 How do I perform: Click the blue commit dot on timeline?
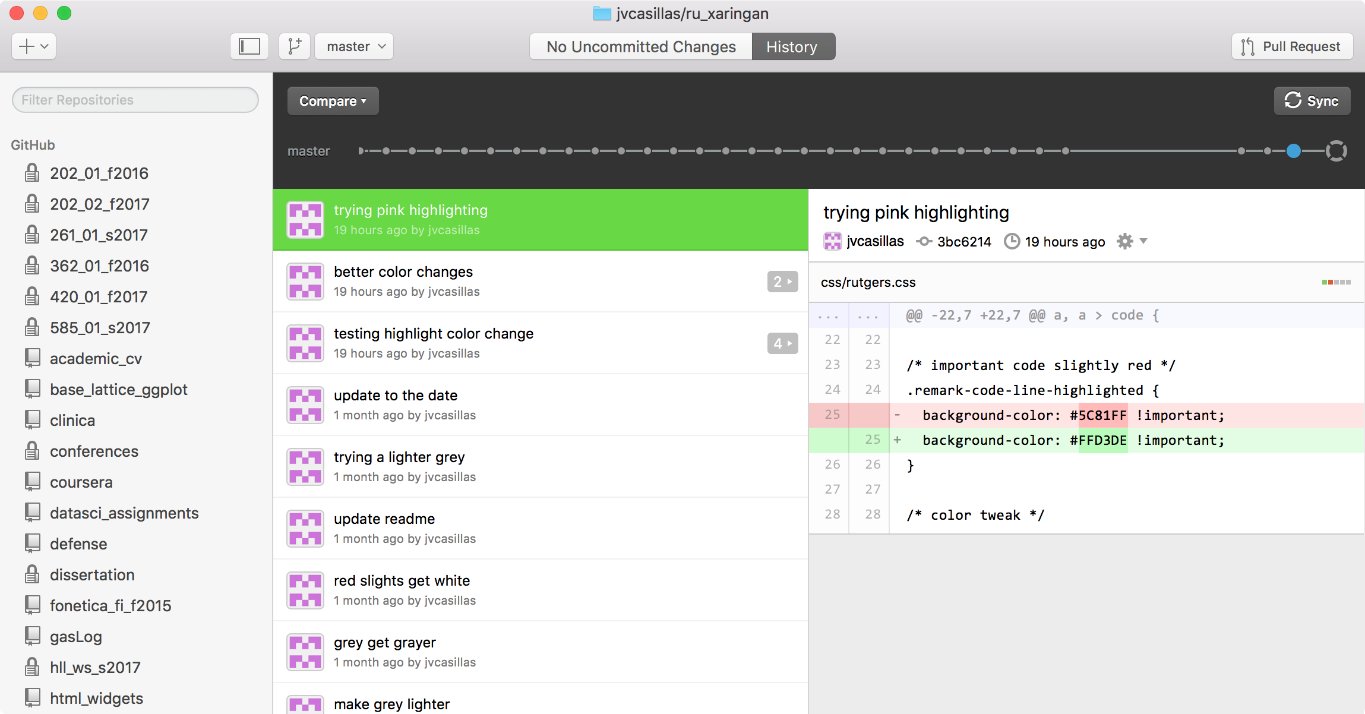coord(1293,151)
